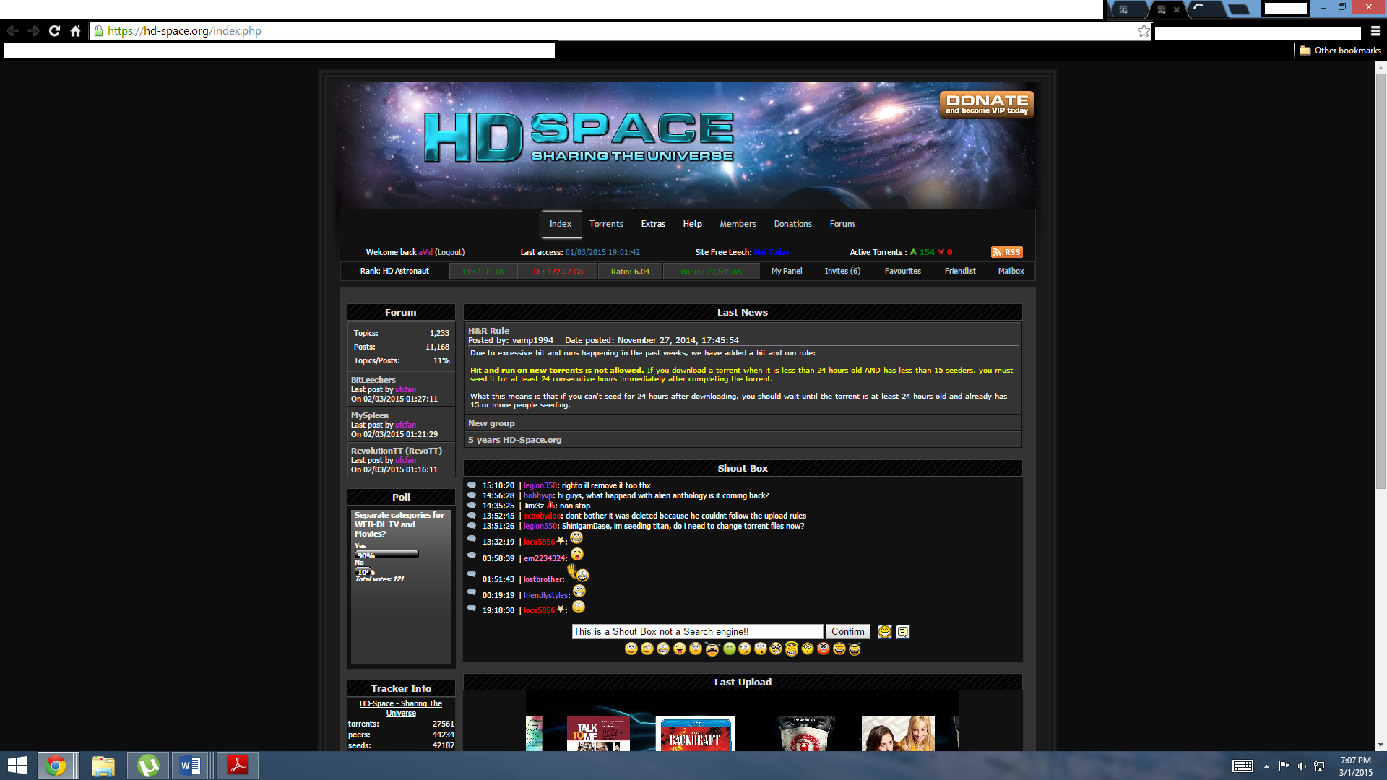The height and width of the screenshot is (780, 1387).
Task: Open Microsoft Word from the taskbar
Action: click(x=191, y=766)
